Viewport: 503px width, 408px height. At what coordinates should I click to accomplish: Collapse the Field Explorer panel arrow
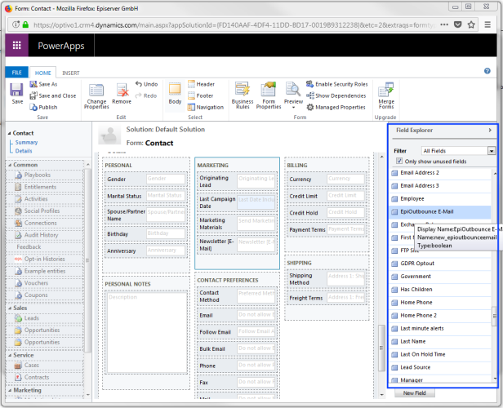488,130
